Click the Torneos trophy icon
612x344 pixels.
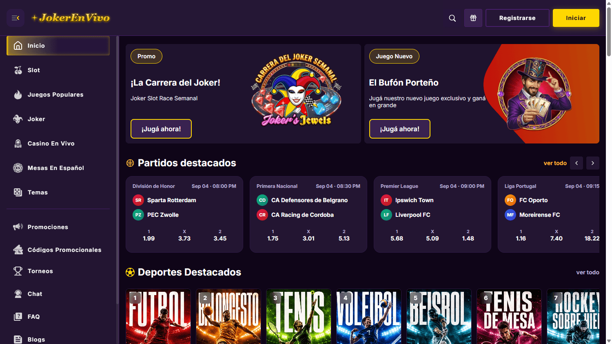pos(18,271)
